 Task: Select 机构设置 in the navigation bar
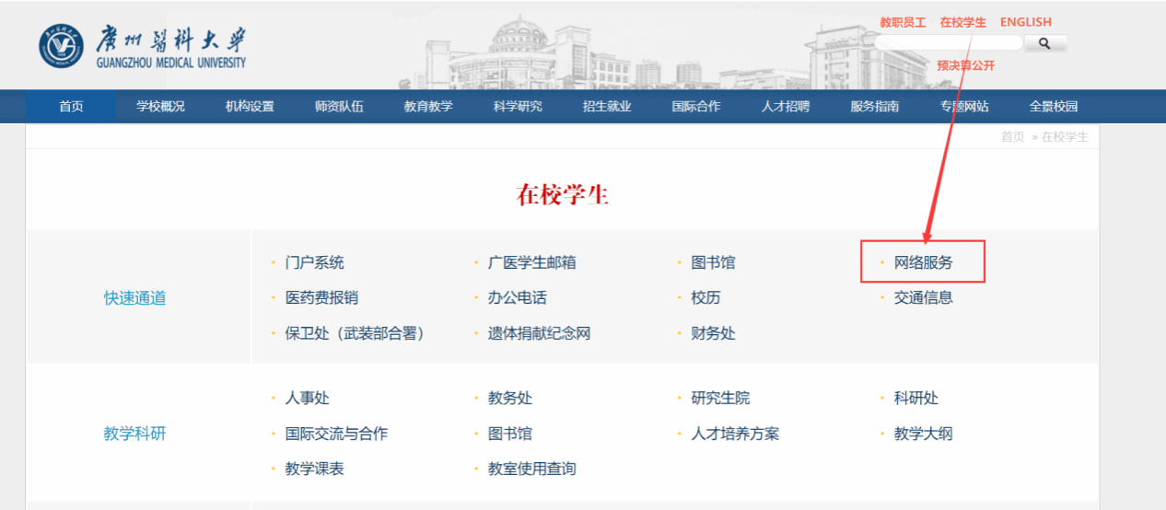click(x=250, y=107)
